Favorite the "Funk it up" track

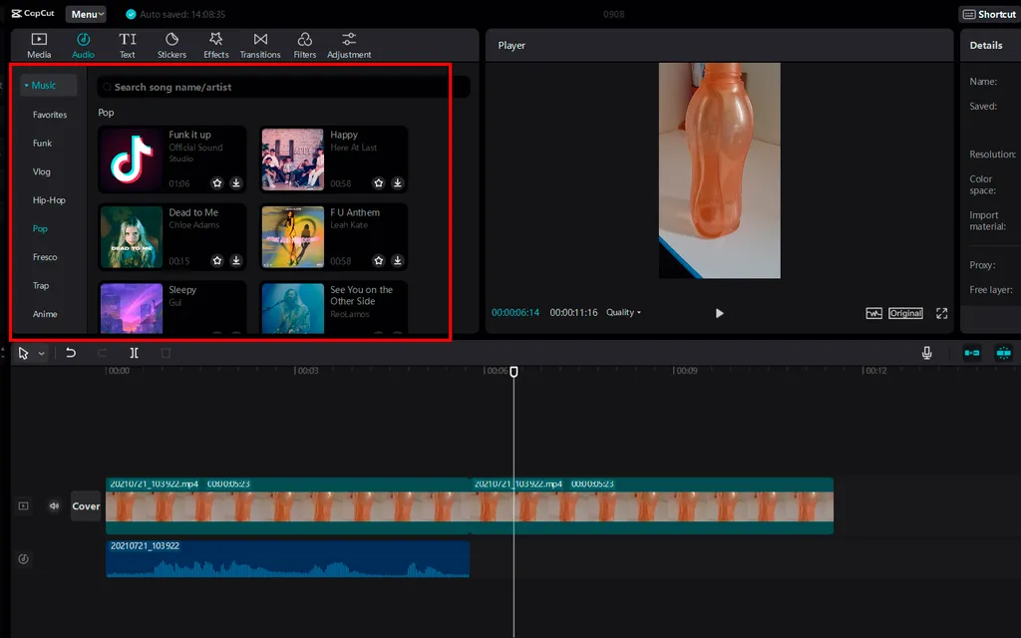217,183
